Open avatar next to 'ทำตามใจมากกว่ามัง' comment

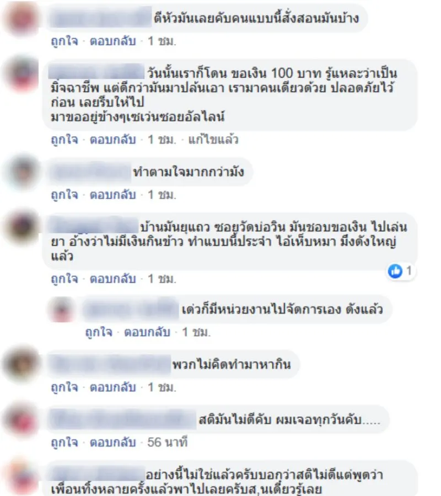[21, 172]
